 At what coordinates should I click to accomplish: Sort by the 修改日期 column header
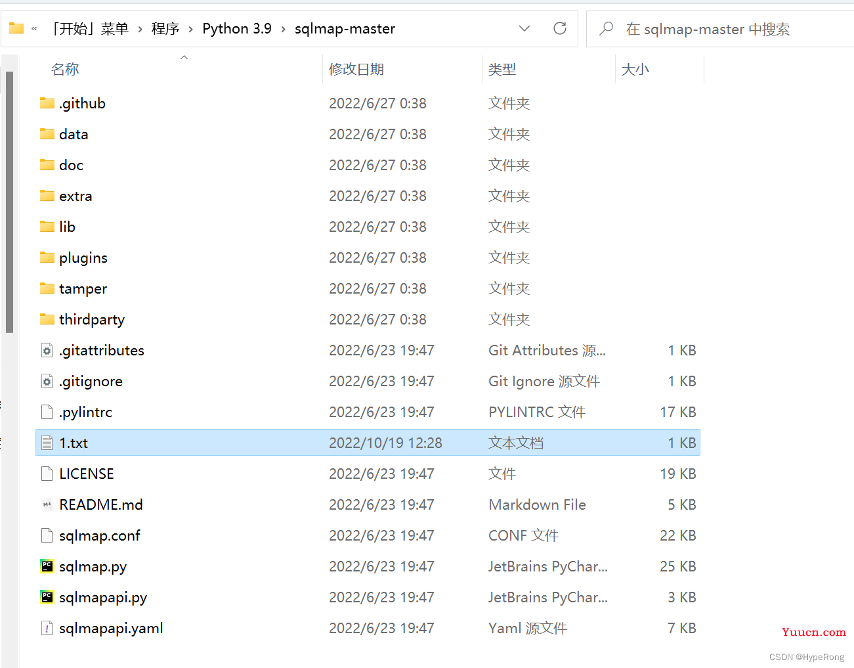click(x=356, y=69)
